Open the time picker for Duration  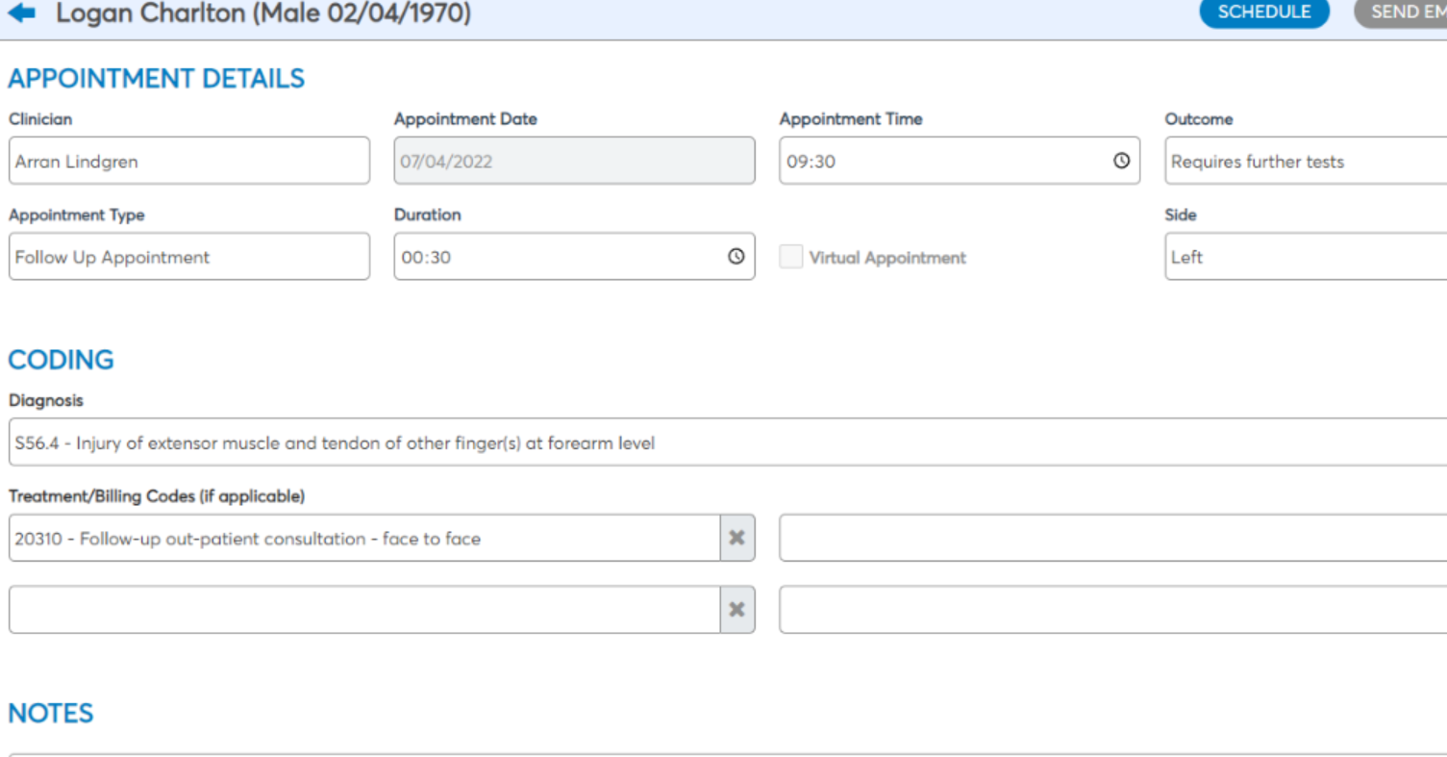pos(736,257)
